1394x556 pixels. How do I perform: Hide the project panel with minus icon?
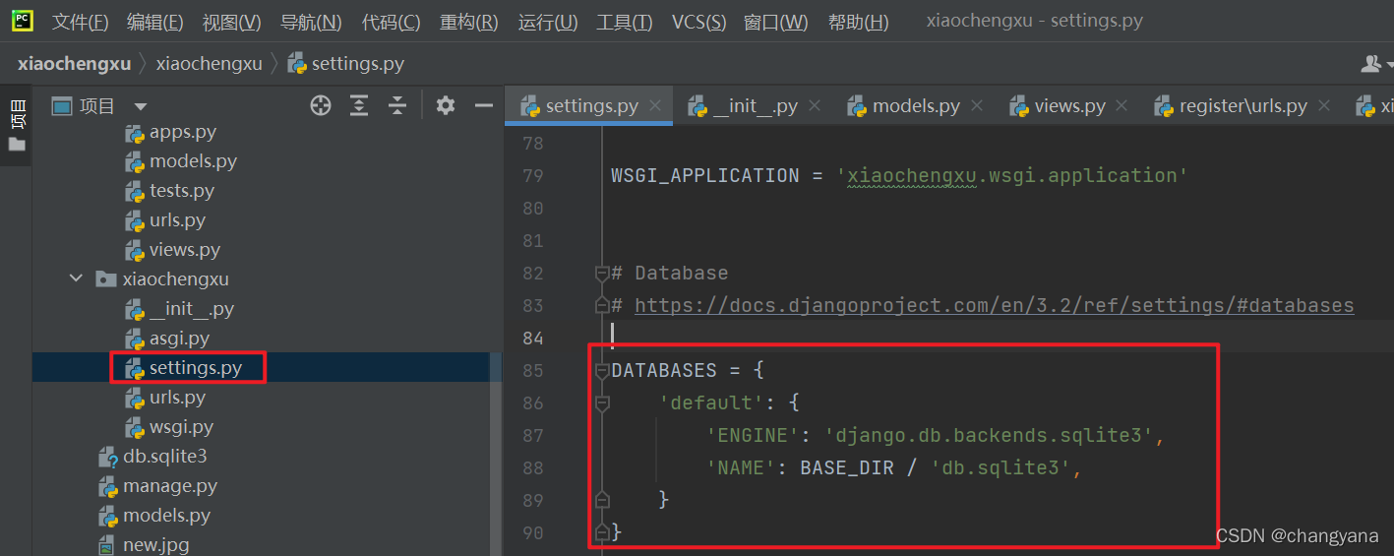point(483,105)
